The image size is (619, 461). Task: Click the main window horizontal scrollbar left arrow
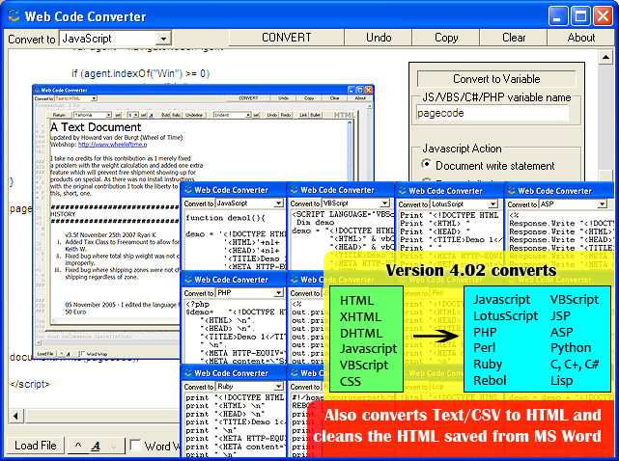[x=15, y=416]
